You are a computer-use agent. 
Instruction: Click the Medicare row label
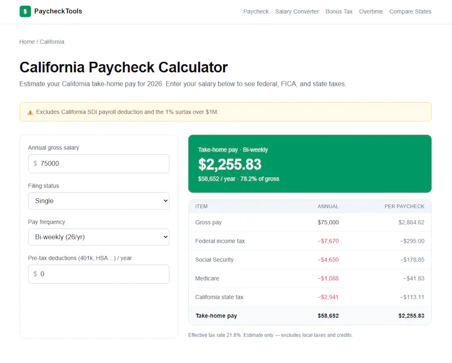[x=207, y=278]
